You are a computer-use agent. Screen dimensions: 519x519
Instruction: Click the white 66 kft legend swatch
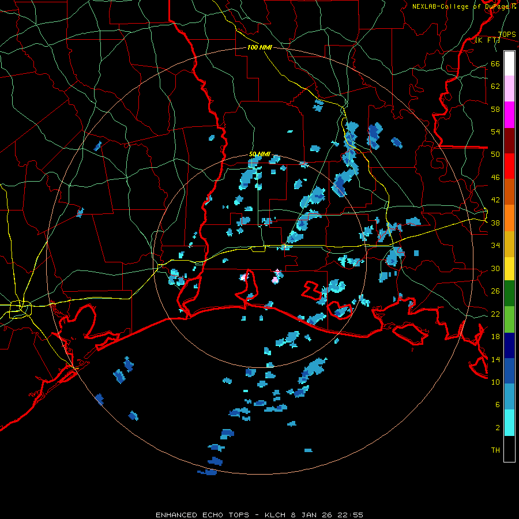point(509,63)
